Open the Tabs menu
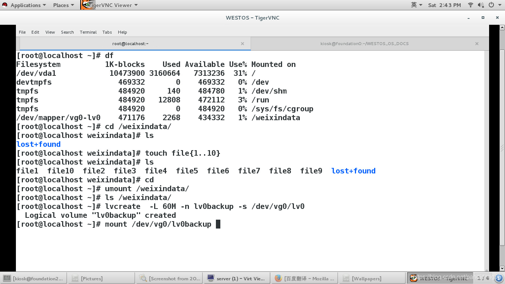 pos(107,32)
